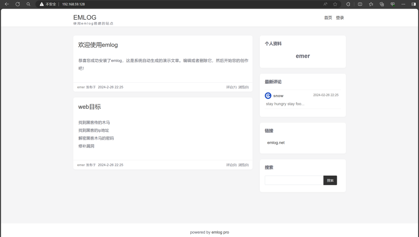This screenshot has height=237, width=419.
Task: Open the browser extensions puzzle icon
Action: pyautogui.click(x=348, y=4)
